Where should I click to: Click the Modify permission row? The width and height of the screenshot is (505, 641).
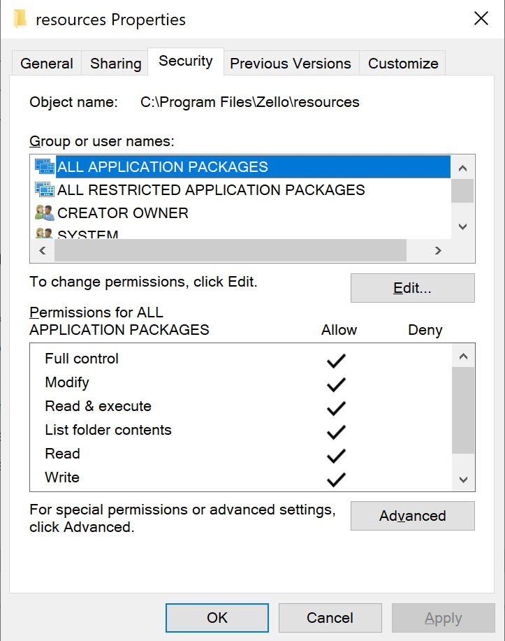pyautogui.click(x=67, y=382)
